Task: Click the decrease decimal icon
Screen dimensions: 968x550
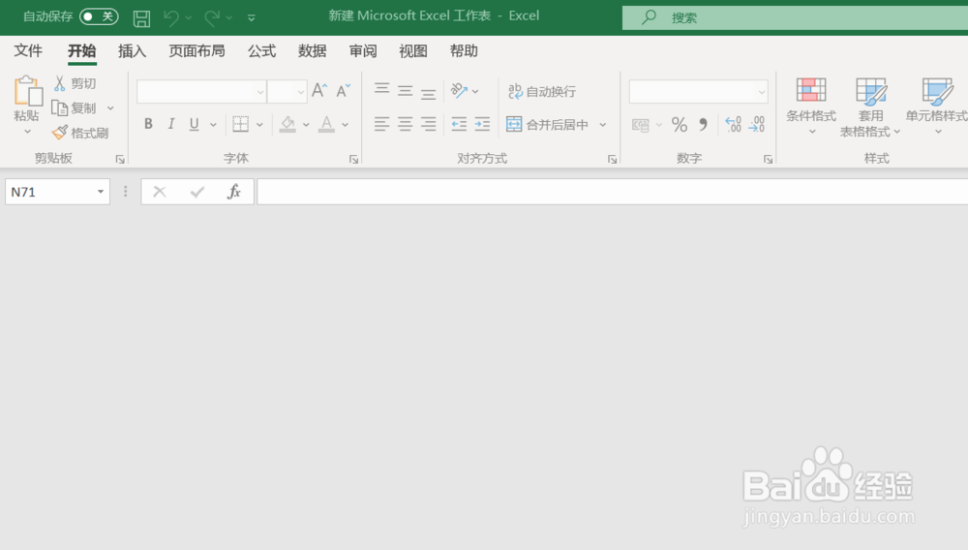Action: (757, 125)
